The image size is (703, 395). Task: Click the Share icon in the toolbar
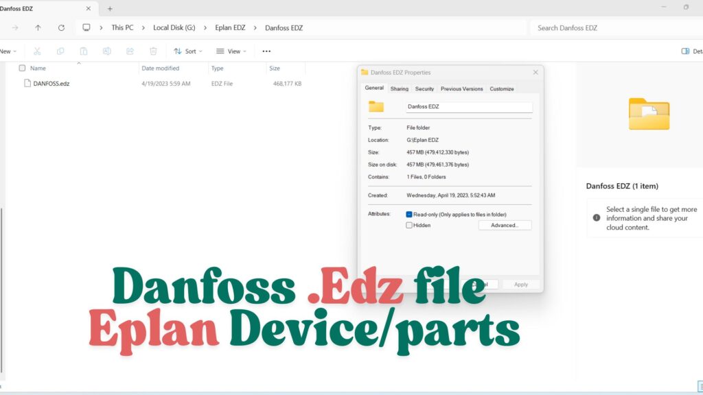click(129, 51)
